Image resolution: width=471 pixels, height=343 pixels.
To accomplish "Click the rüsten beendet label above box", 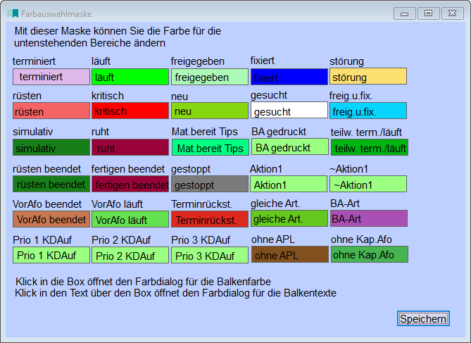I will [x=46, y=169].
